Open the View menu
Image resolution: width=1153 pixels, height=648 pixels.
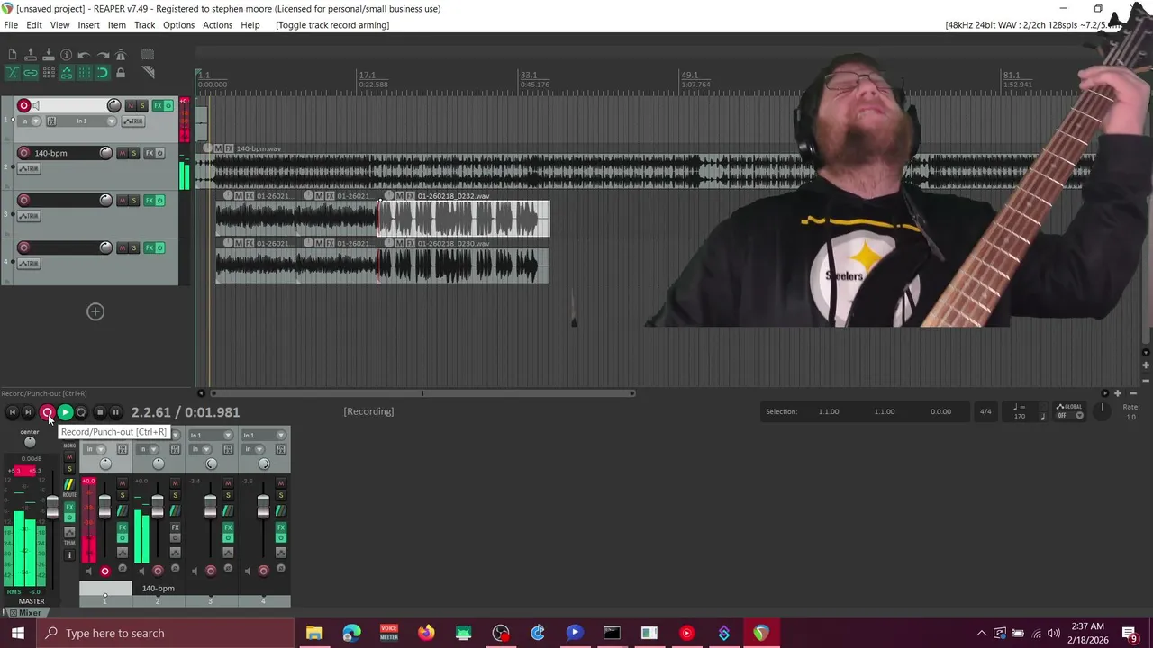click(x=59, y=25)
